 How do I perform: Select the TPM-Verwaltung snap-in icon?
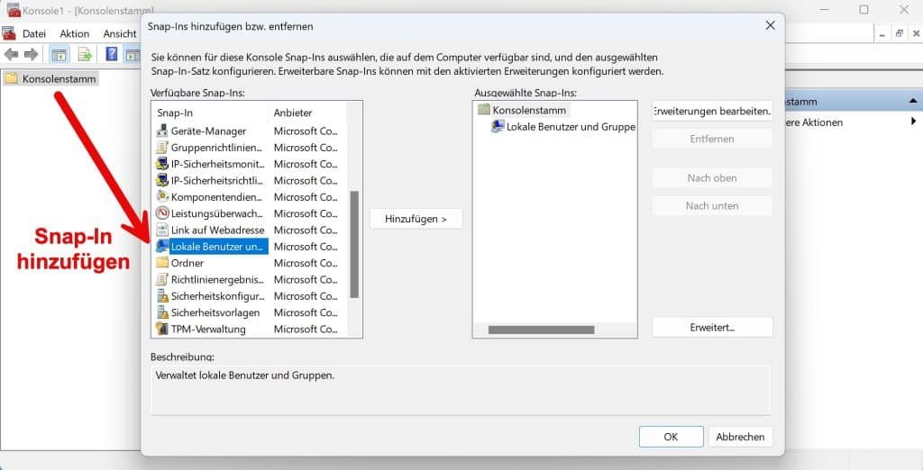click(x=162, y=329)
